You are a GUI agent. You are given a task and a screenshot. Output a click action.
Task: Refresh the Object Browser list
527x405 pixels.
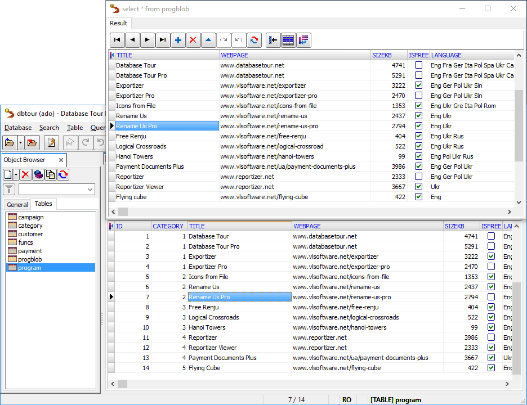pyautogui.click(x=63, y=174)
